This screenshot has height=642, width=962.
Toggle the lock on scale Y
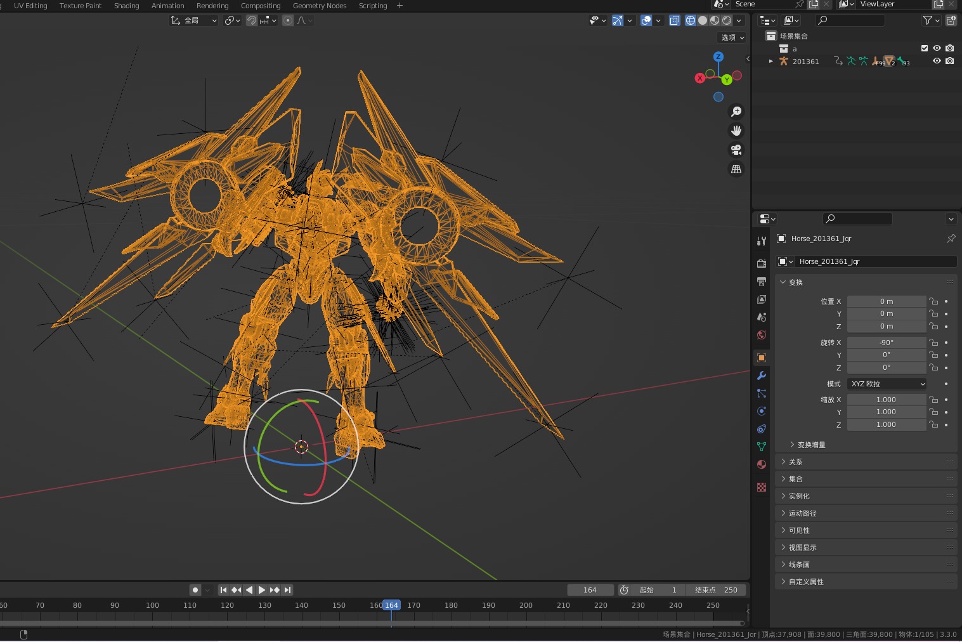tap(933, 412)
